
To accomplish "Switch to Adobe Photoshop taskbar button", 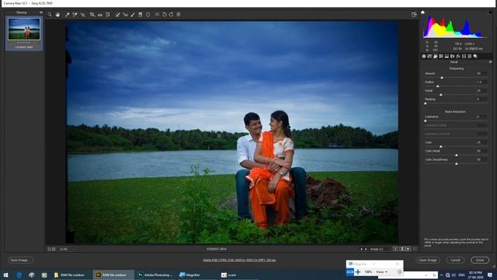I will (x=155, y=275).
